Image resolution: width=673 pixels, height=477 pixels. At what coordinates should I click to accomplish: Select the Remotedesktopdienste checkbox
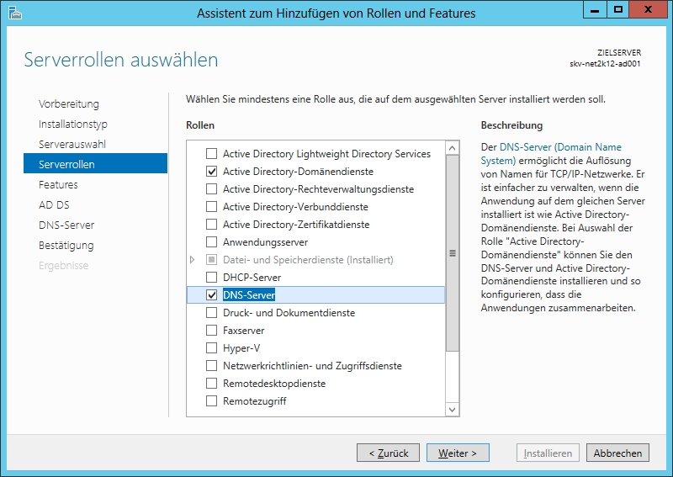tap(211, 384)
